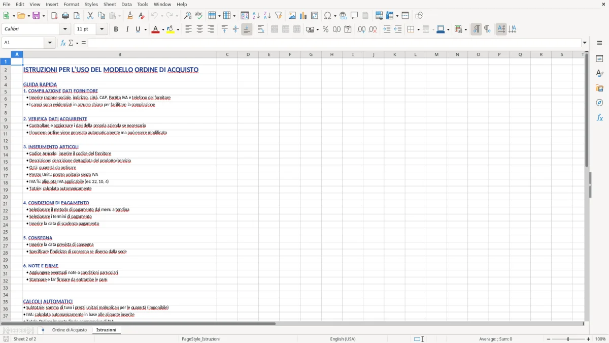Open conditional formatting dropdown arrow
This screenshot has width=609, height=343.
[x=465, y=29]
